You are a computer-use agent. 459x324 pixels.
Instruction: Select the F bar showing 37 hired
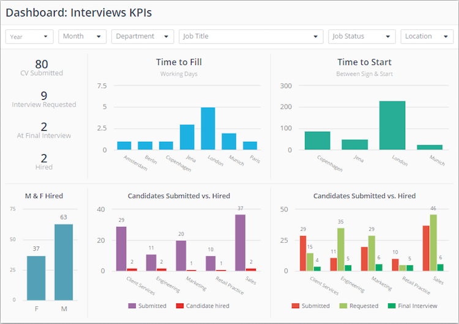coord(36,278)
